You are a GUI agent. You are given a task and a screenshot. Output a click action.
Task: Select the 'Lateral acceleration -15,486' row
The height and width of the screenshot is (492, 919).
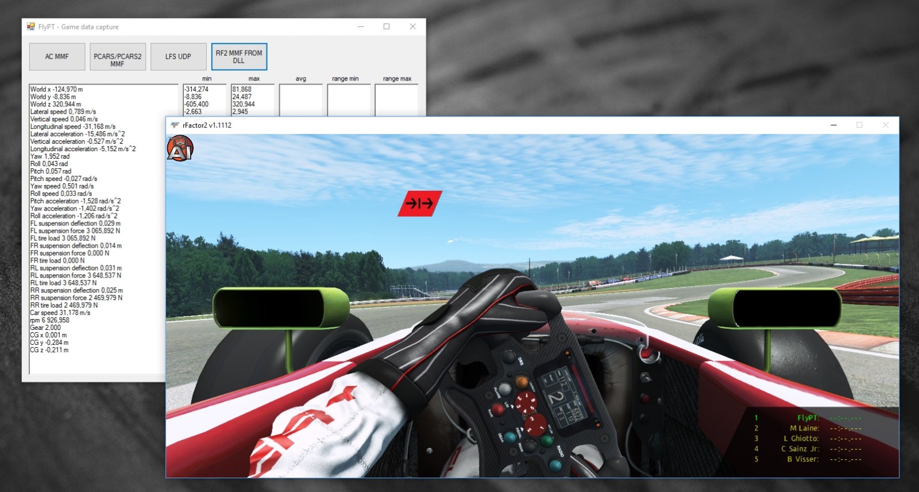pyautogui.click(x=78, y=134)
